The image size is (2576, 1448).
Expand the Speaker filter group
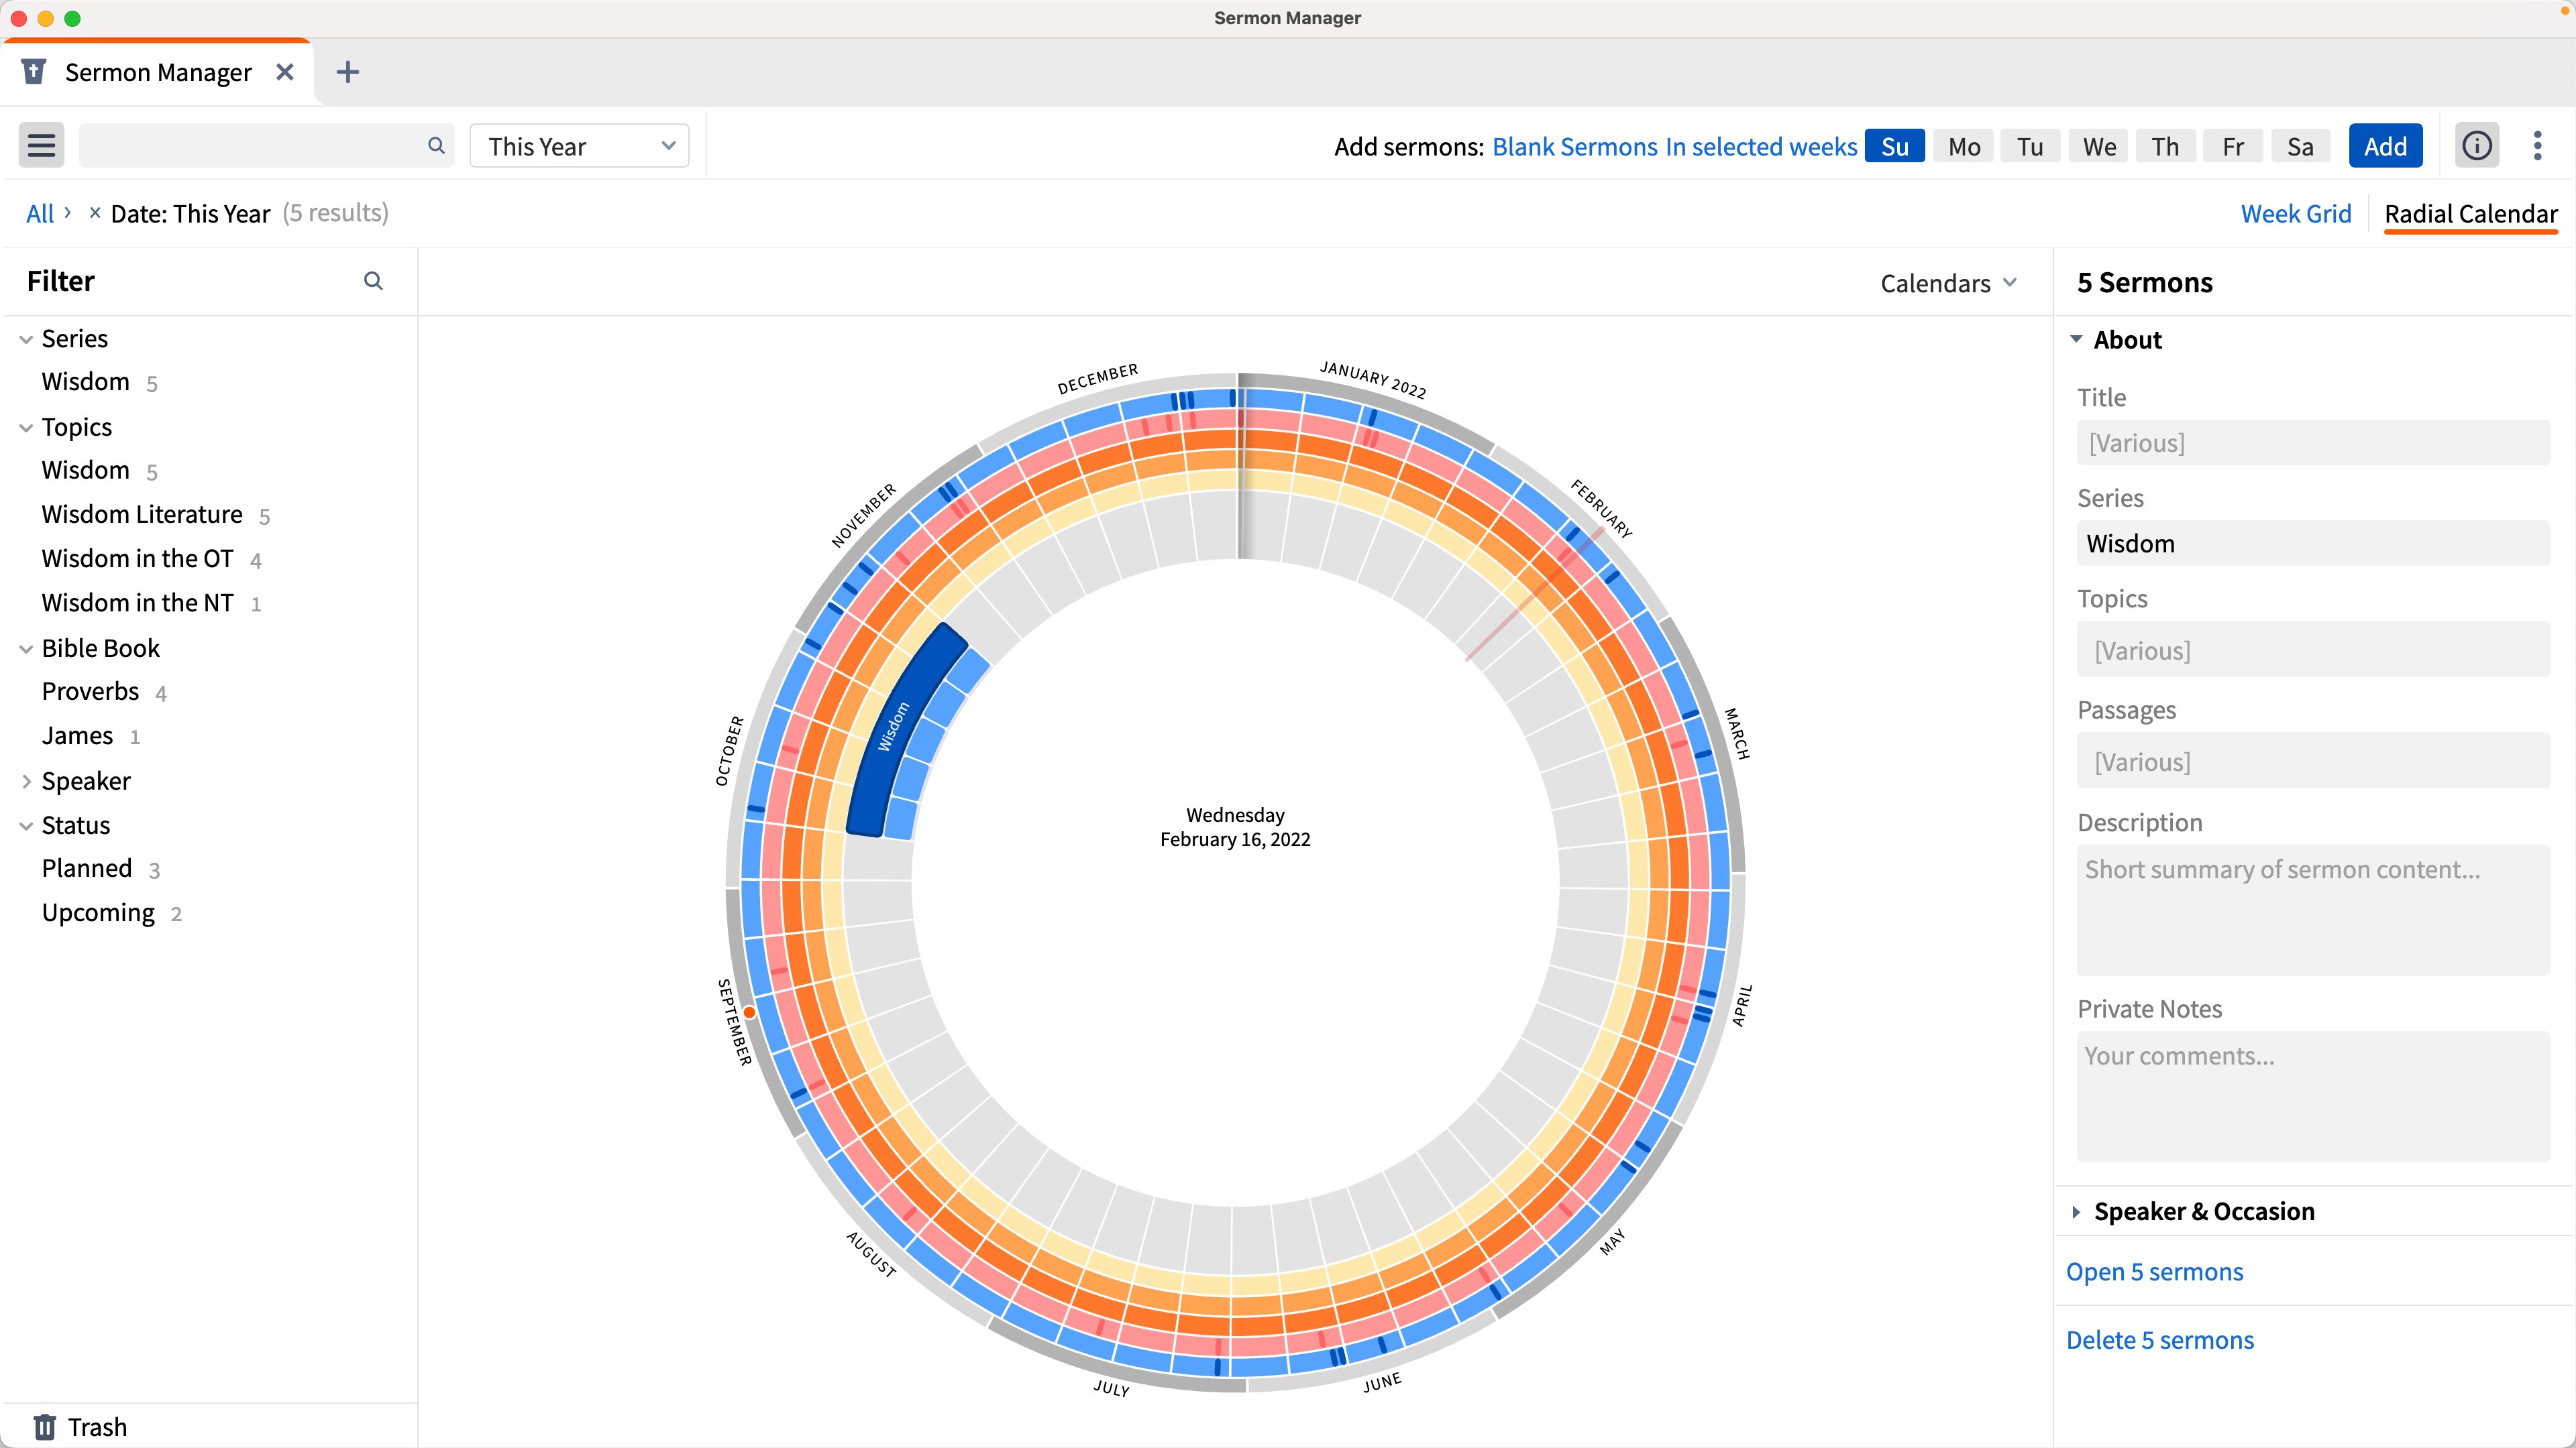(x=26, y=782)
